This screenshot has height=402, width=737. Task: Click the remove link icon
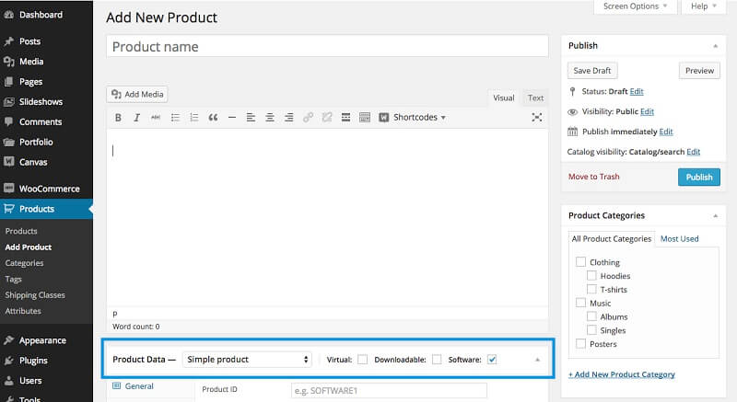tap(327, 117)
